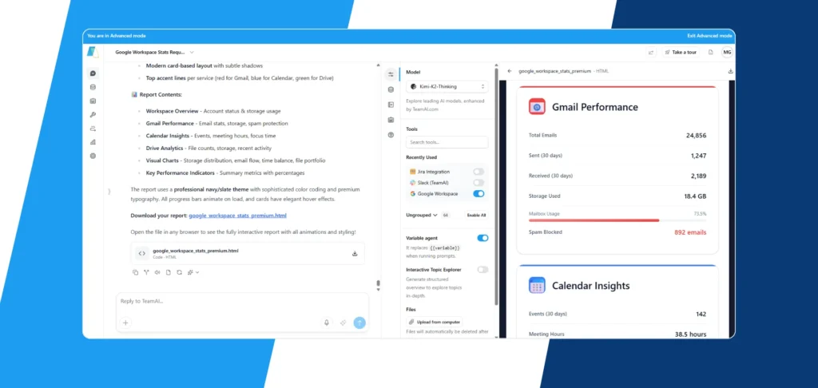Click the prompt enhance icon beside microphone

(343, 323)
